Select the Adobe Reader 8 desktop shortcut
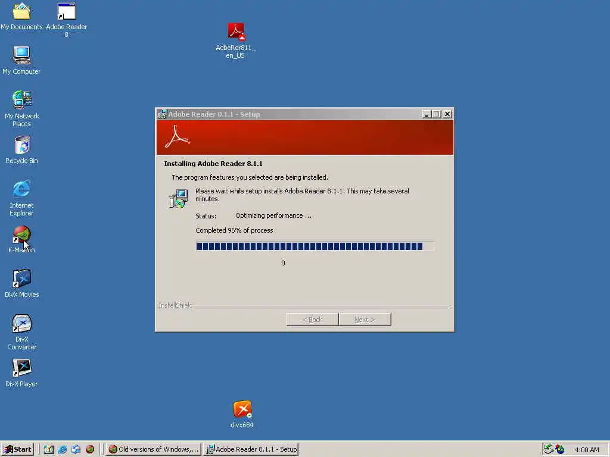 (x=66, y=20)
